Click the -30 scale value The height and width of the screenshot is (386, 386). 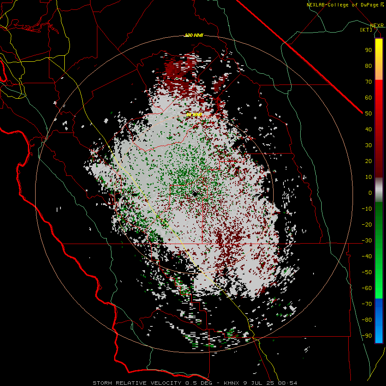(x=367, y=241)
